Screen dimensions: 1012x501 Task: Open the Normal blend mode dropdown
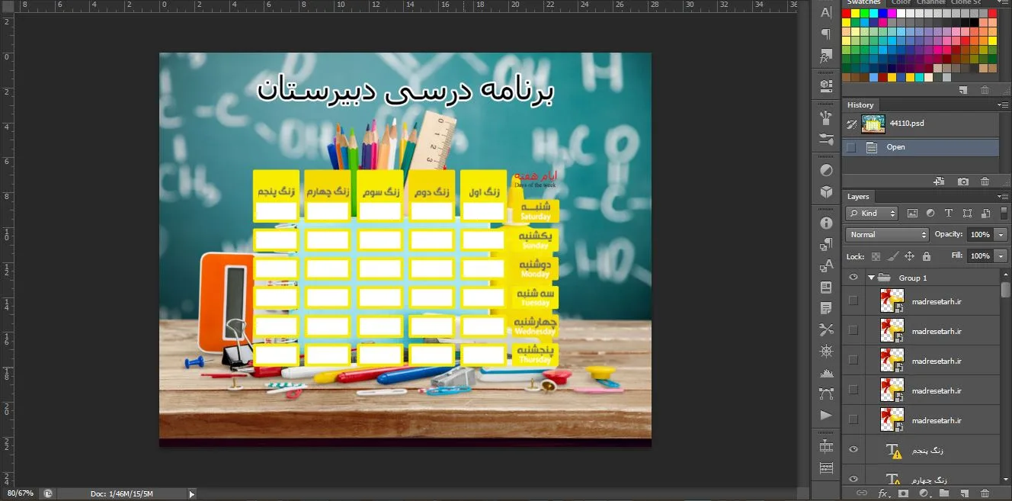point(887,235)
